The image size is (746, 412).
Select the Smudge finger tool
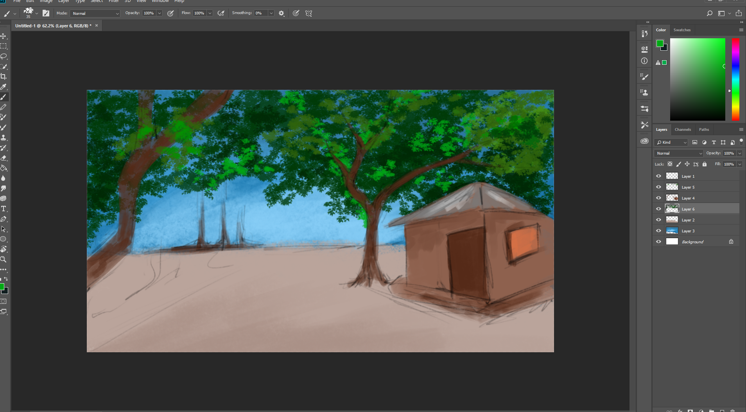coord(4,188)
